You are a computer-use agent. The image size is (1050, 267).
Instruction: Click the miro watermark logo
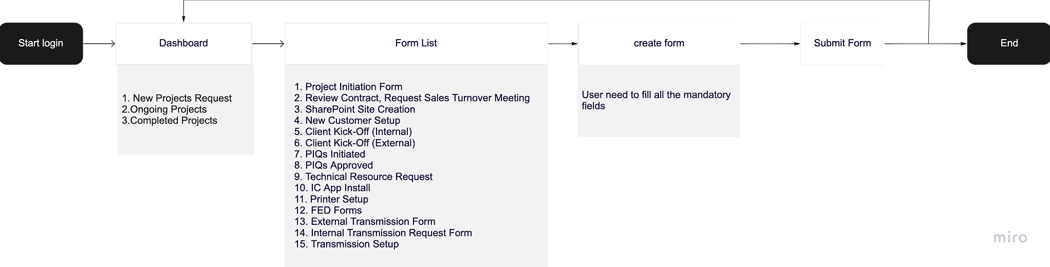click(x=1010, y=238)
